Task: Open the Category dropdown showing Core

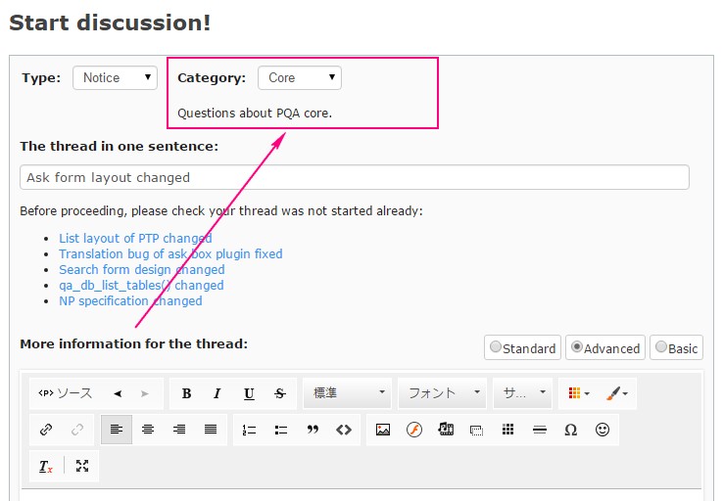Action: [x=300, y=77]
